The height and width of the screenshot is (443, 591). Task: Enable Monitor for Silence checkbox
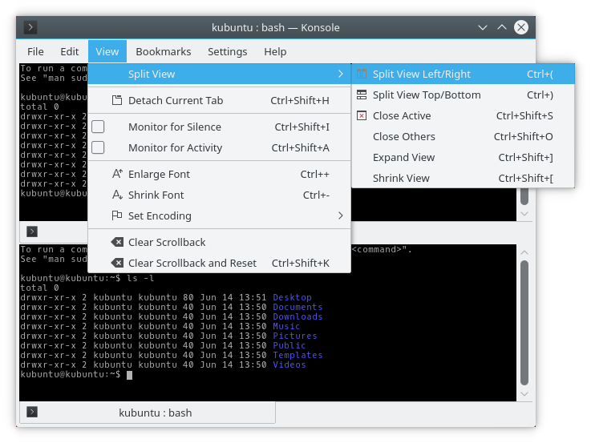(x=98, y=127)
